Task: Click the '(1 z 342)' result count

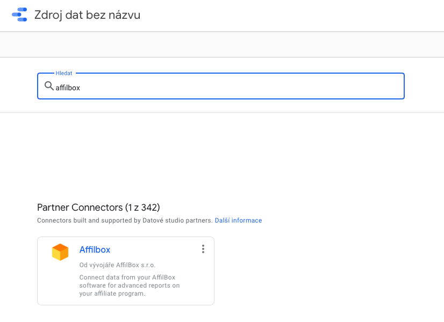Action: click(x=142, y=207)
